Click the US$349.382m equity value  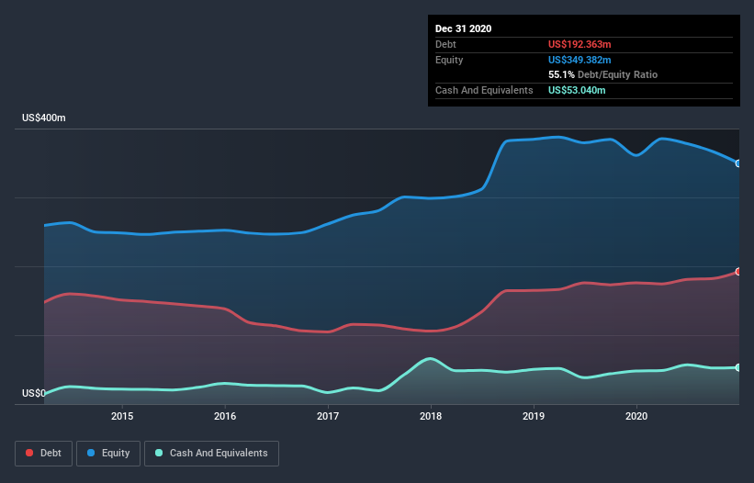(x=580, y=60)
